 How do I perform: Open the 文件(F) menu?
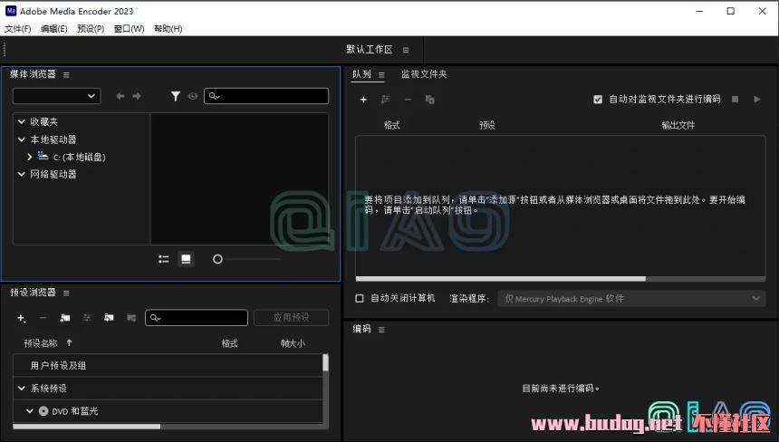(18, 29)
